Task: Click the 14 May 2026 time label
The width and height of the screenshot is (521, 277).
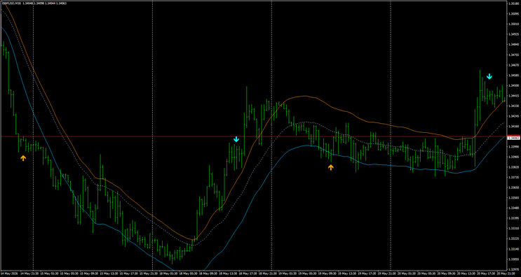Action: click(x=8, y=274)
